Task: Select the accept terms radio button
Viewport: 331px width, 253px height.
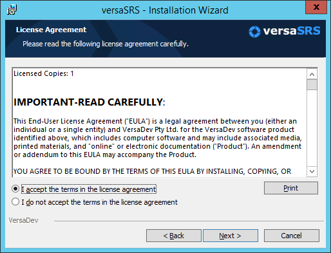Action: pos(15,189)
